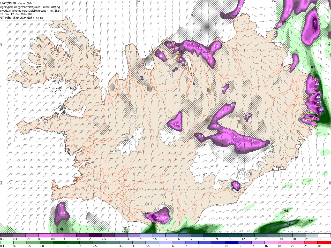Click the Langjökull glacier white area
The image size is (331, 248).
(131, 143)
